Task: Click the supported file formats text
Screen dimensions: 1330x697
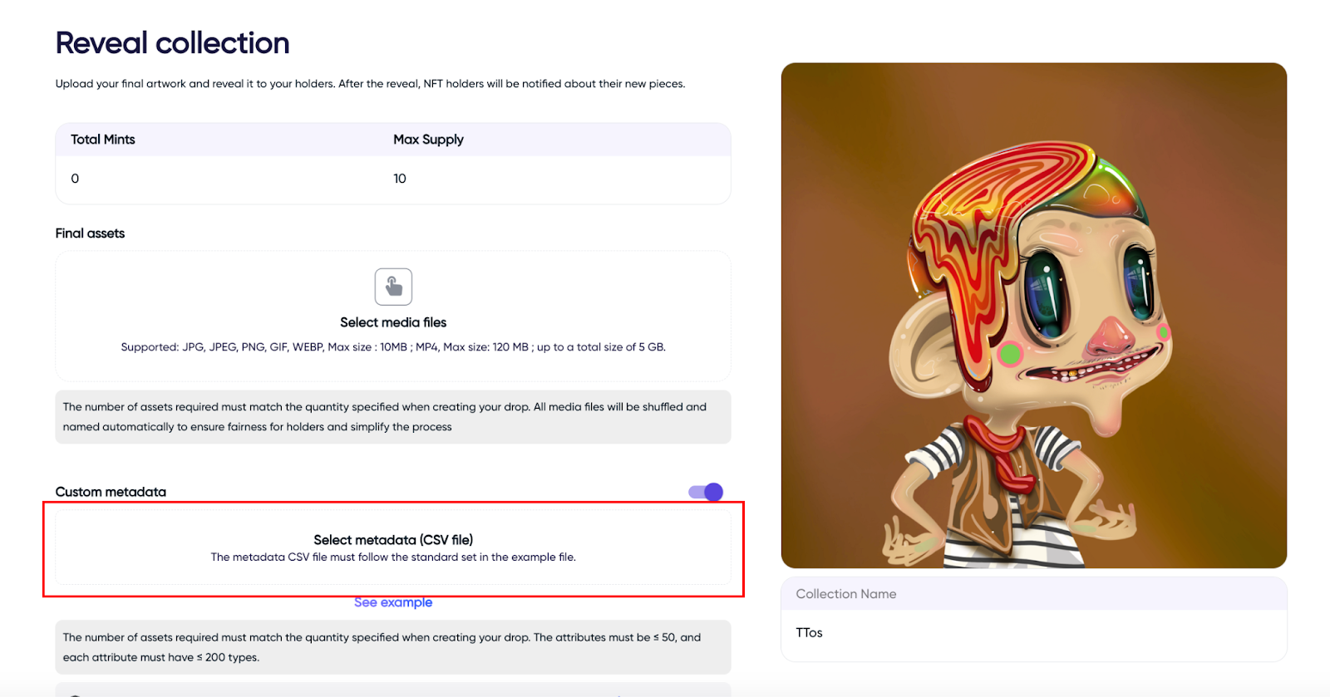Action: pyautogui.click(x=393, y=347)
